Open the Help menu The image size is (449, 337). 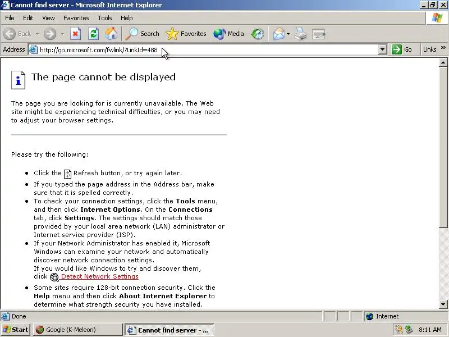(127, 18)
